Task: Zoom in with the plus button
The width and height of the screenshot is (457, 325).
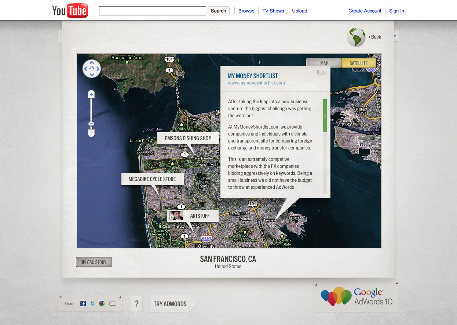Action: (92, 95)
